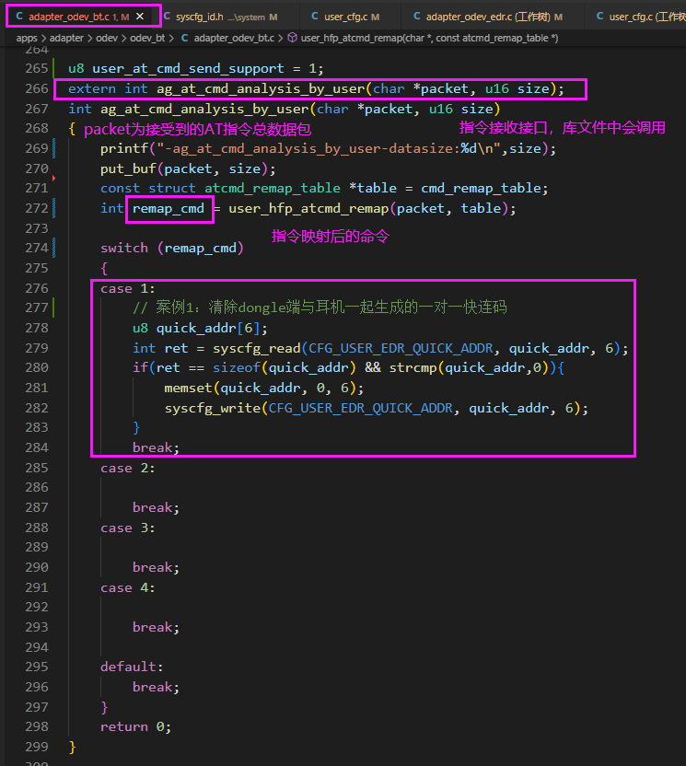Screen dimensions: 686x766
Task: Click the remap_cmd variable on line 272
Action: click(x=169, y=209)
